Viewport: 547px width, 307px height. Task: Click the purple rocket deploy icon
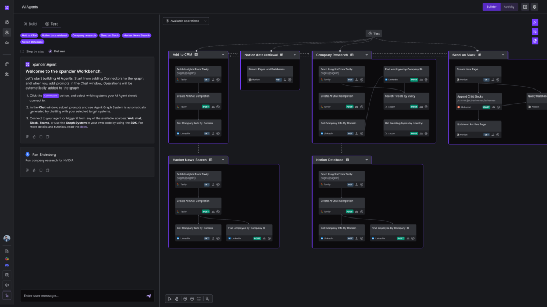click(x=535, y=22)
